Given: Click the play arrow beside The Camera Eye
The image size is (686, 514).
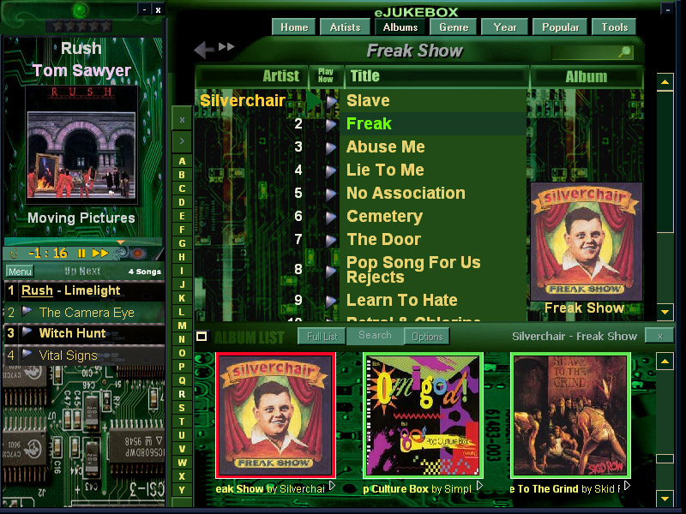Looking at the screenshot, I should coord(27,311).
